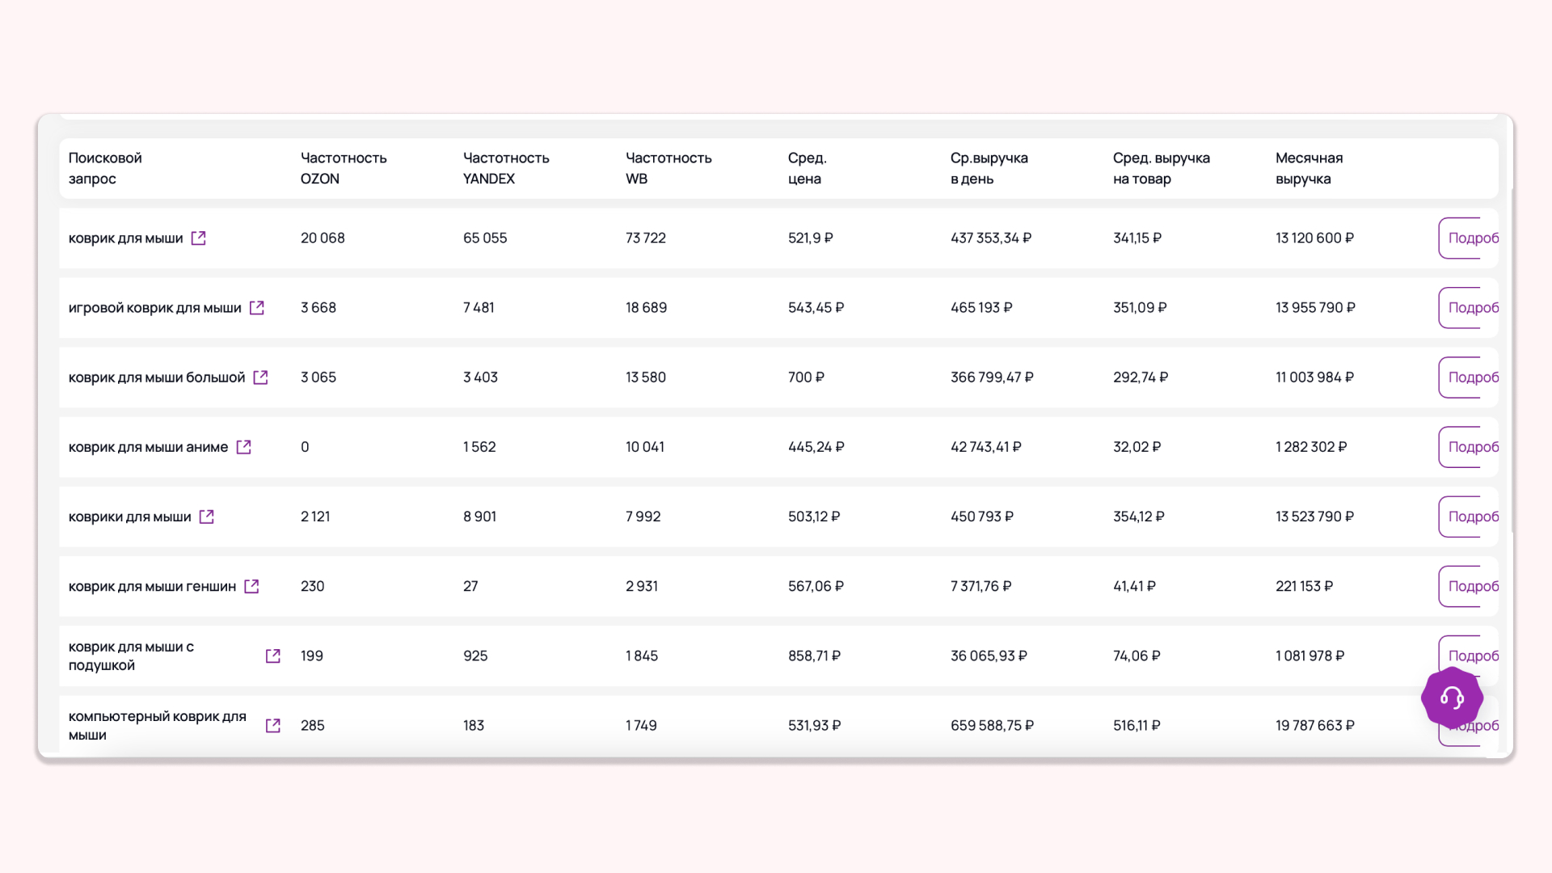Click 'Частотность OZON' column header
Viewport: 1552px width, 873px height.
point(344,168)
